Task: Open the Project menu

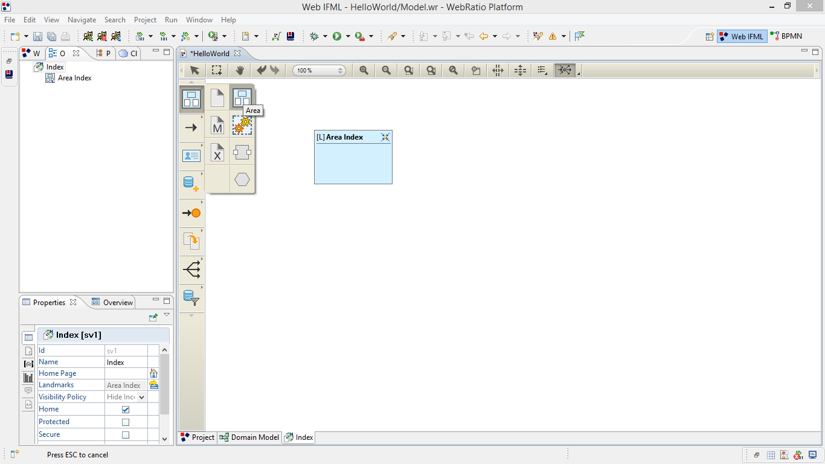Action: coord(145,20)
